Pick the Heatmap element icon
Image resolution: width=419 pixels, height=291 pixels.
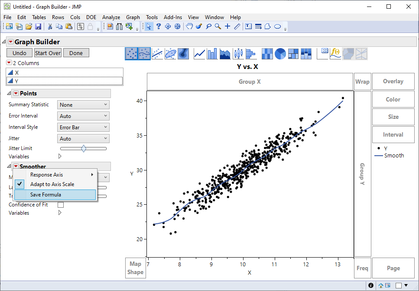pyautogui.click(x=267, y=53)
